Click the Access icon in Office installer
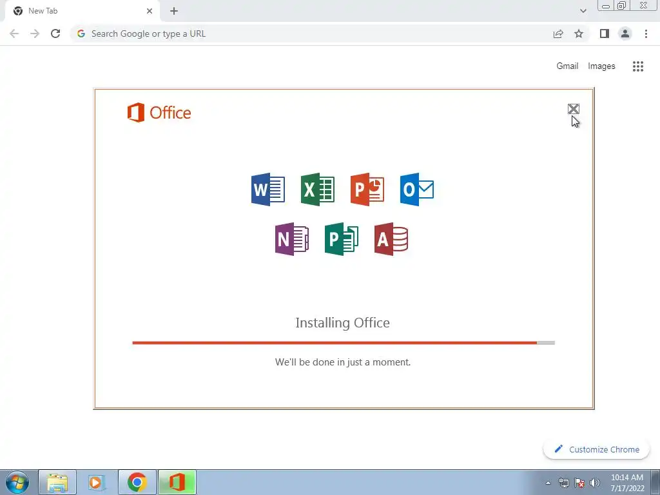 (x=391, y=239)
